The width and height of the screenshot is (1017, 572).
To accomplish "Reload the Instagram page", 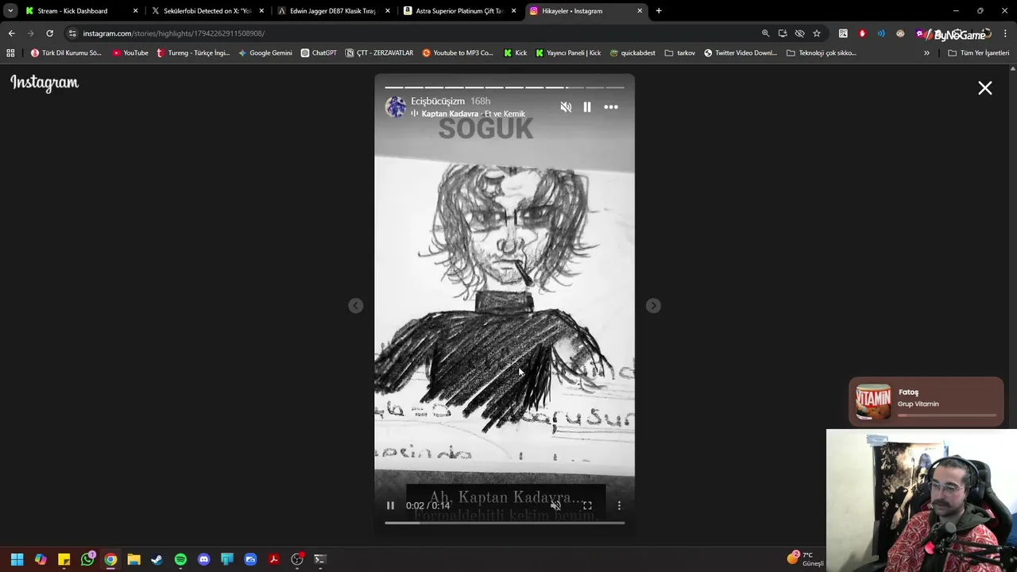I will click(x=49, y=33).
